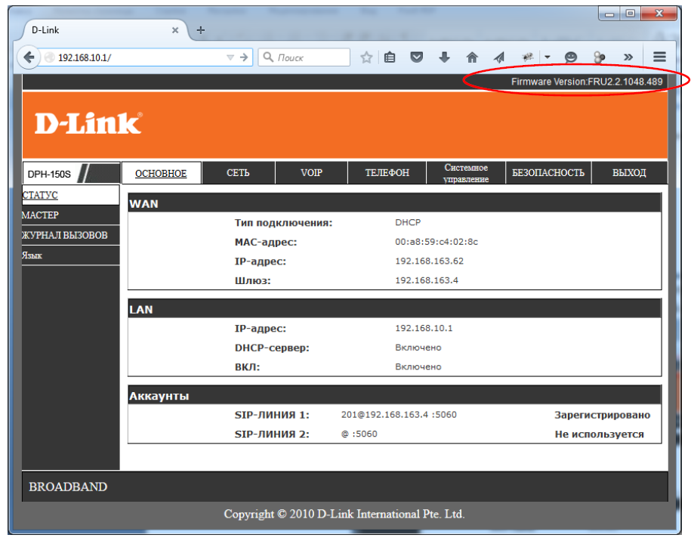
Task: Open ЖУРНАЛ ВЫЗОВОВ in the sidebar
Action: click(65, 235)
